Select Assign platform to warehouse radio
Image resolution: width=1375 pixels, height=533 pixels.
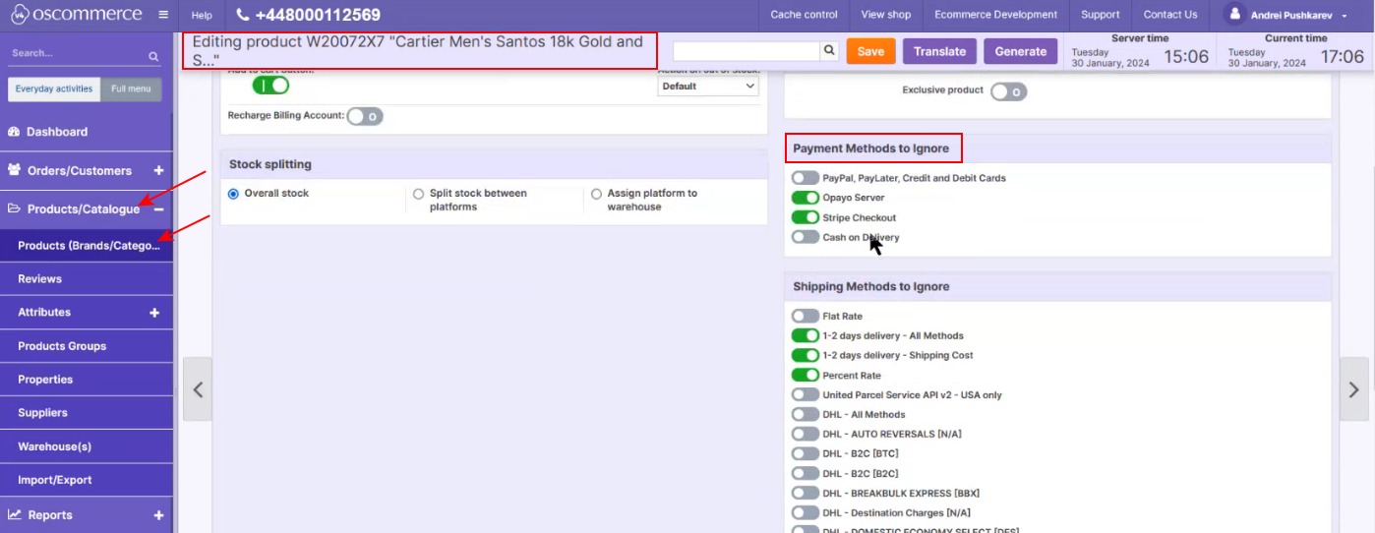coord(596,194)
